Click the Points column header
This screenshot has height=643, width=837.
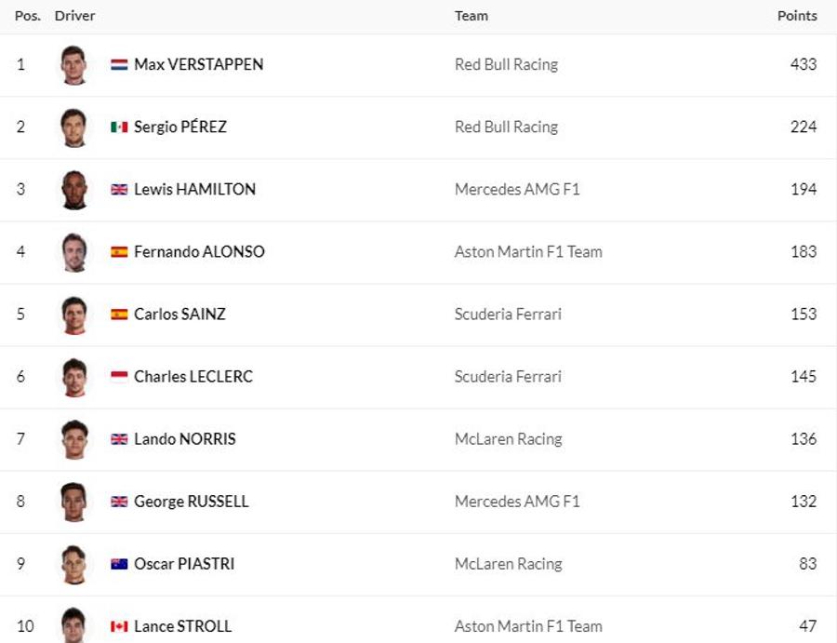click(x=797, y=16)
